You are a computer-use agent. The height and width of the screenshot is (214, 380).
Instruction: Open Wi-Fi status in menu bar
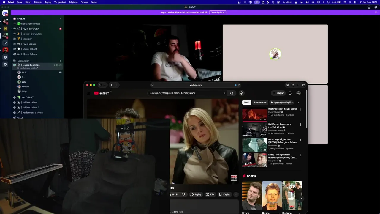(345, 2)
